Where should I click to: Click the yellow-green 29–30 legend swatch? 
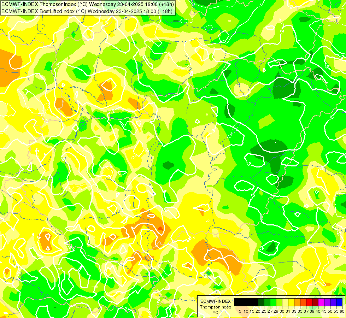click(x=279, y=302)
